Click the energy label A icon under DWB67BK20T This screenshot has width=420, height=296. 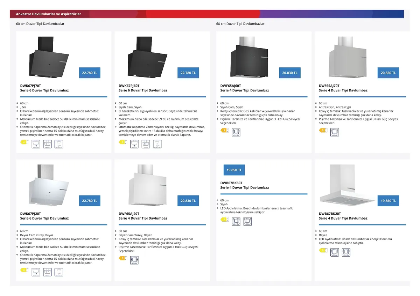(323, 250)
